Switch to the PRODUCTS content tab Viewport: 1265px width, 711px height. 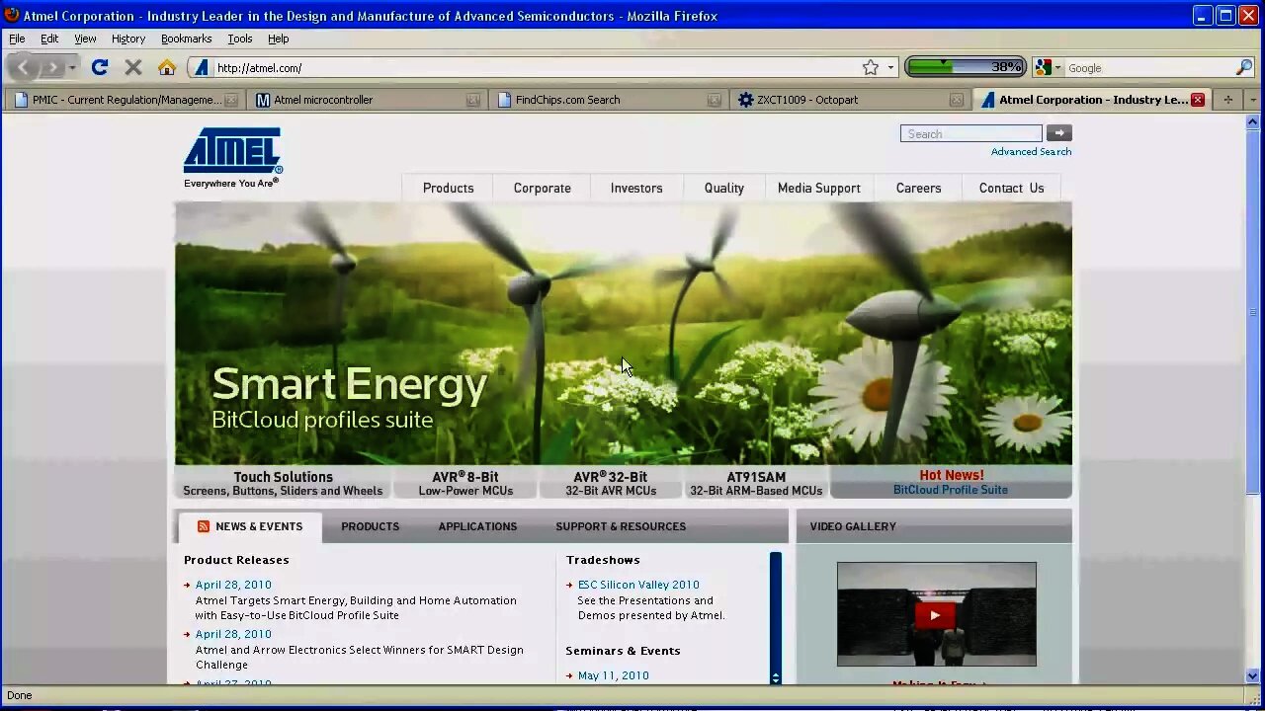pos(371,526)
